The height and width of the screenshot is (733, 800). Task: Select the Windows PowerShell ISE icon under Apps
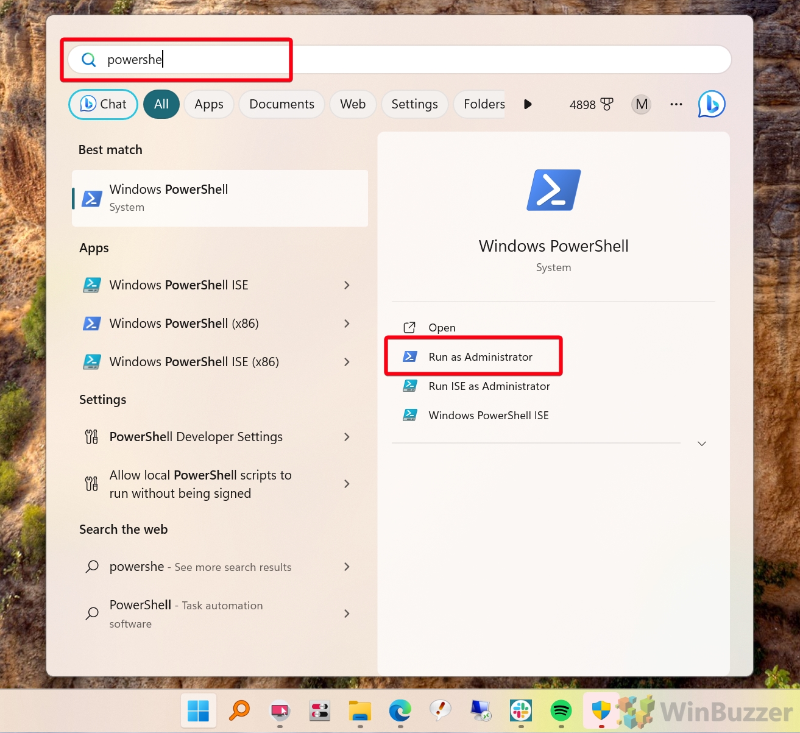(x=91, y=285)
